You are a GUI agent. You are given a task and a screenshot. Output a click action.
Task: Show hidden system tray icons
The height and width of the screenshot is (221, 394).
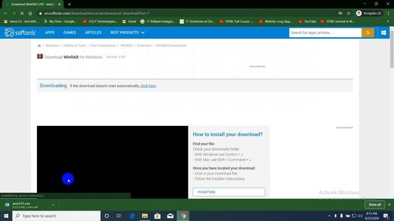tap(329, 215)
